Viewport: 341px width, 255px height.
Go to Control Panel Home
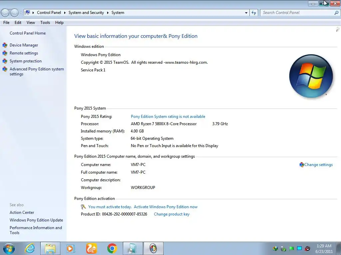[28, 33]
